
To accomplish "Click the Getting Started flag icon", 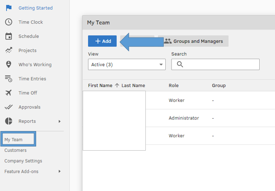I will click(8, 8).
